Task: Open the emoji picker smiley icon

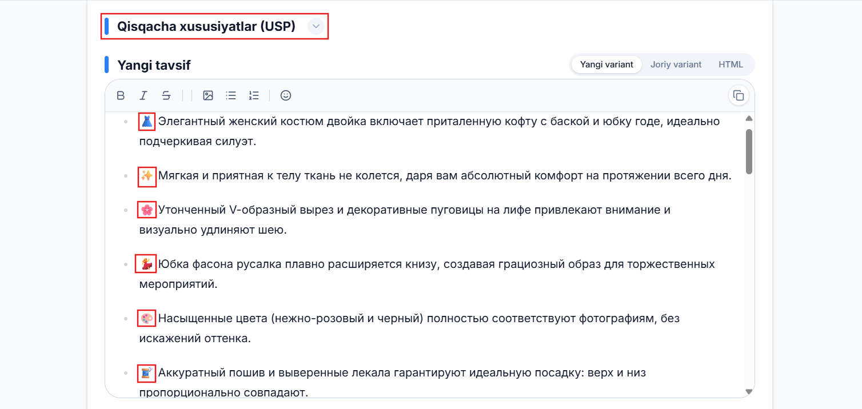Action: [286, 95]
